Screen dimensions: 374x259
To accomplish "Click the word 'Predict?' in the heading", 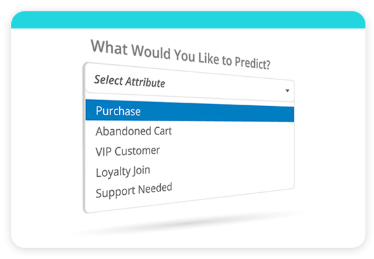I will 253,62.
